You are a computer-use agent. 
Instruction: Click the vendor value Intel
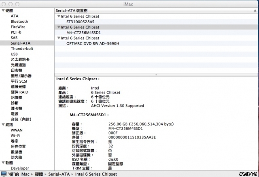click(x=95, y=88)
